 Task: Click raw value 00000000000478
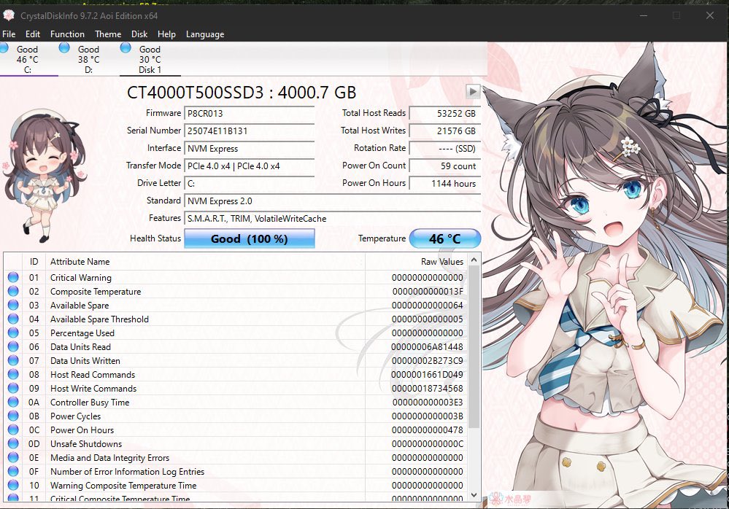coord(427,430)
